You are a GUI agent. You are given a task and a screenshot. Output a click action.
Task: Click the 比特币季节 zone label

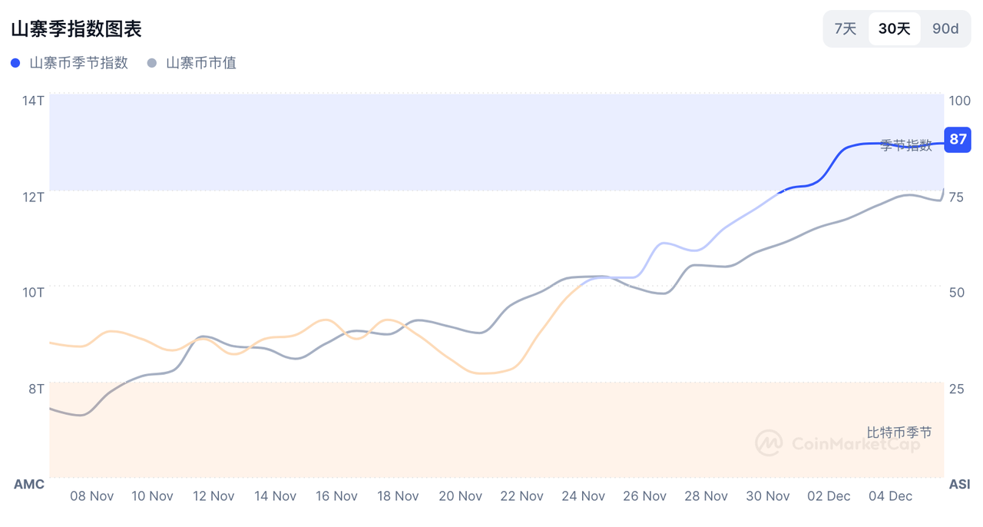pyautogui.click(x=899, y=433)
